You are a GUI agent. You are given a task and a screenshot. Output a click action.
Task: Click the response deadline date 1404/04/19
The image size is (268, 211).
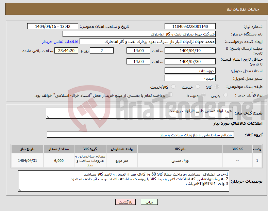(190, 50)
